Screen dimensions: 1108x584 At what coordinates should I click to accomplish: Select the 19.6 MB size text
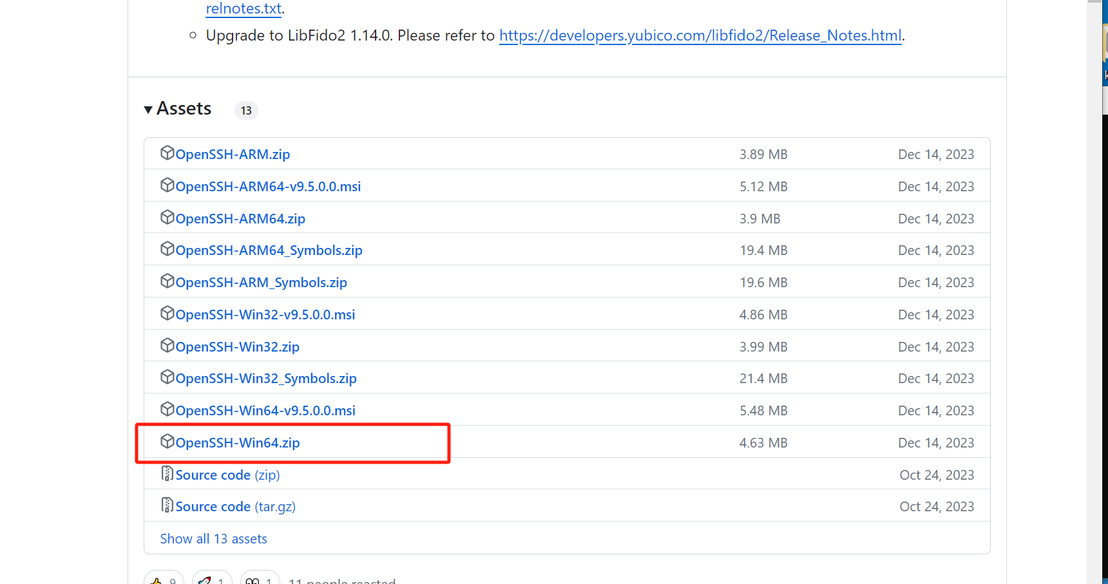tap(763, 283)
